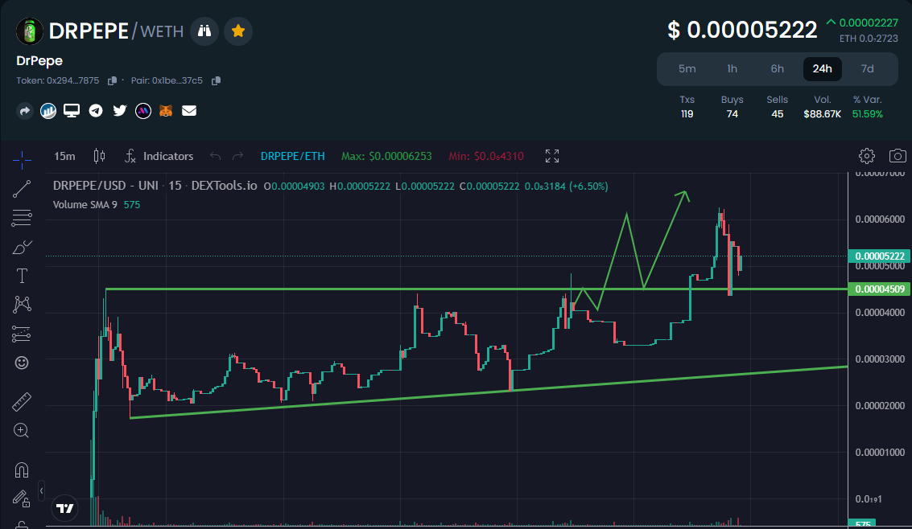
Task: Select the Crosshair cursor tool
Action: pyautogui.click(x=22, y=159)
